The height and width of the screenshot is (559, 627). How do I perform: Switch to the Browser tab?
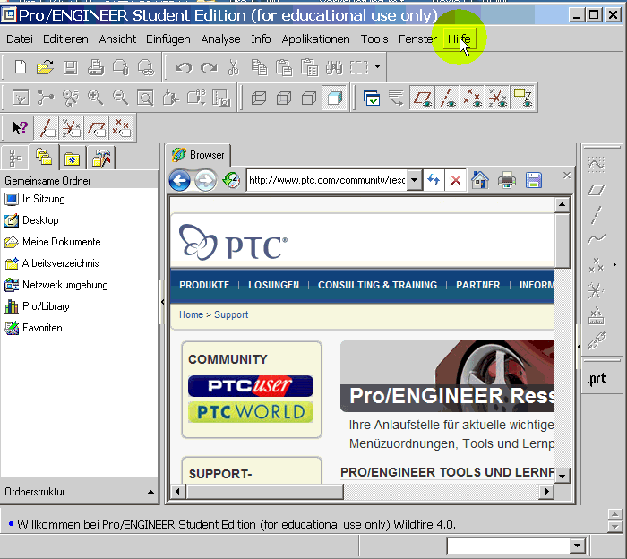click(x=198, y=155)
